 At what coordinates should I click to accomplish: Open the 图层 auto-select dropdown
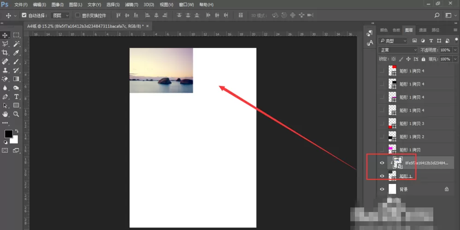[x=60, y=15]
